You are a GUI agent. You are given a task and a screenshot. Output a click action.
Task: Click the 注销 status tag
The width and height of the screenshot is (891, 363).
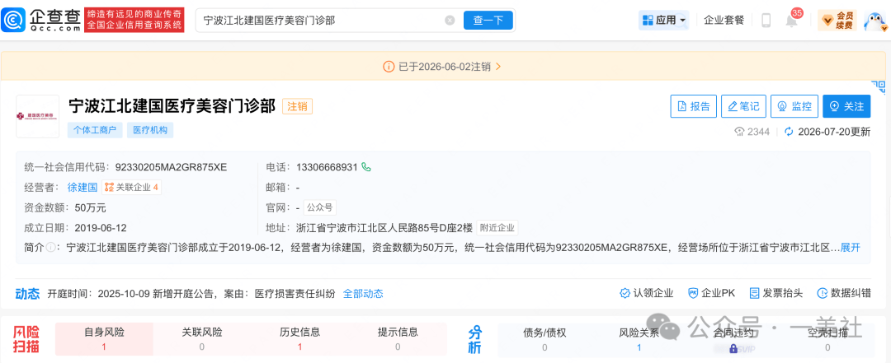pyautogui.click(x=297, y=107)
